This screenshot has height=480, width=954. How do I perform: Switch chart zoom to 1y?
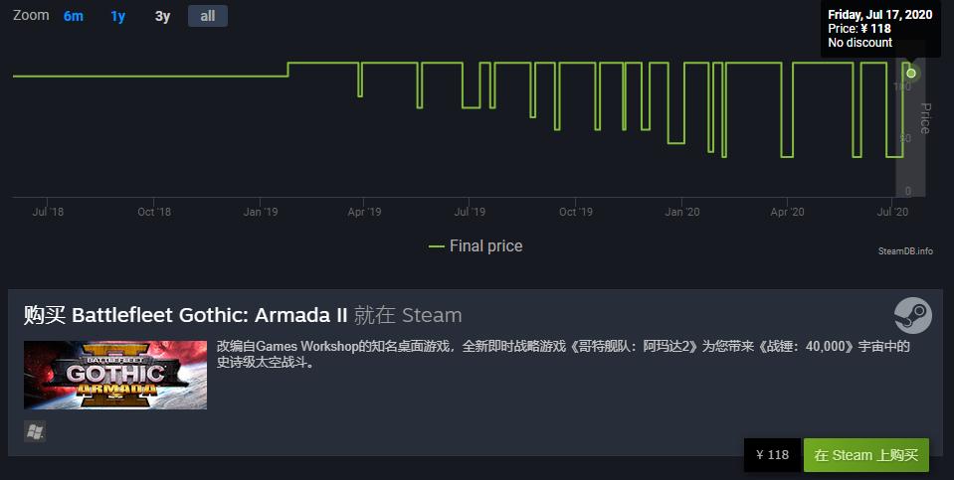pos(118,16)
